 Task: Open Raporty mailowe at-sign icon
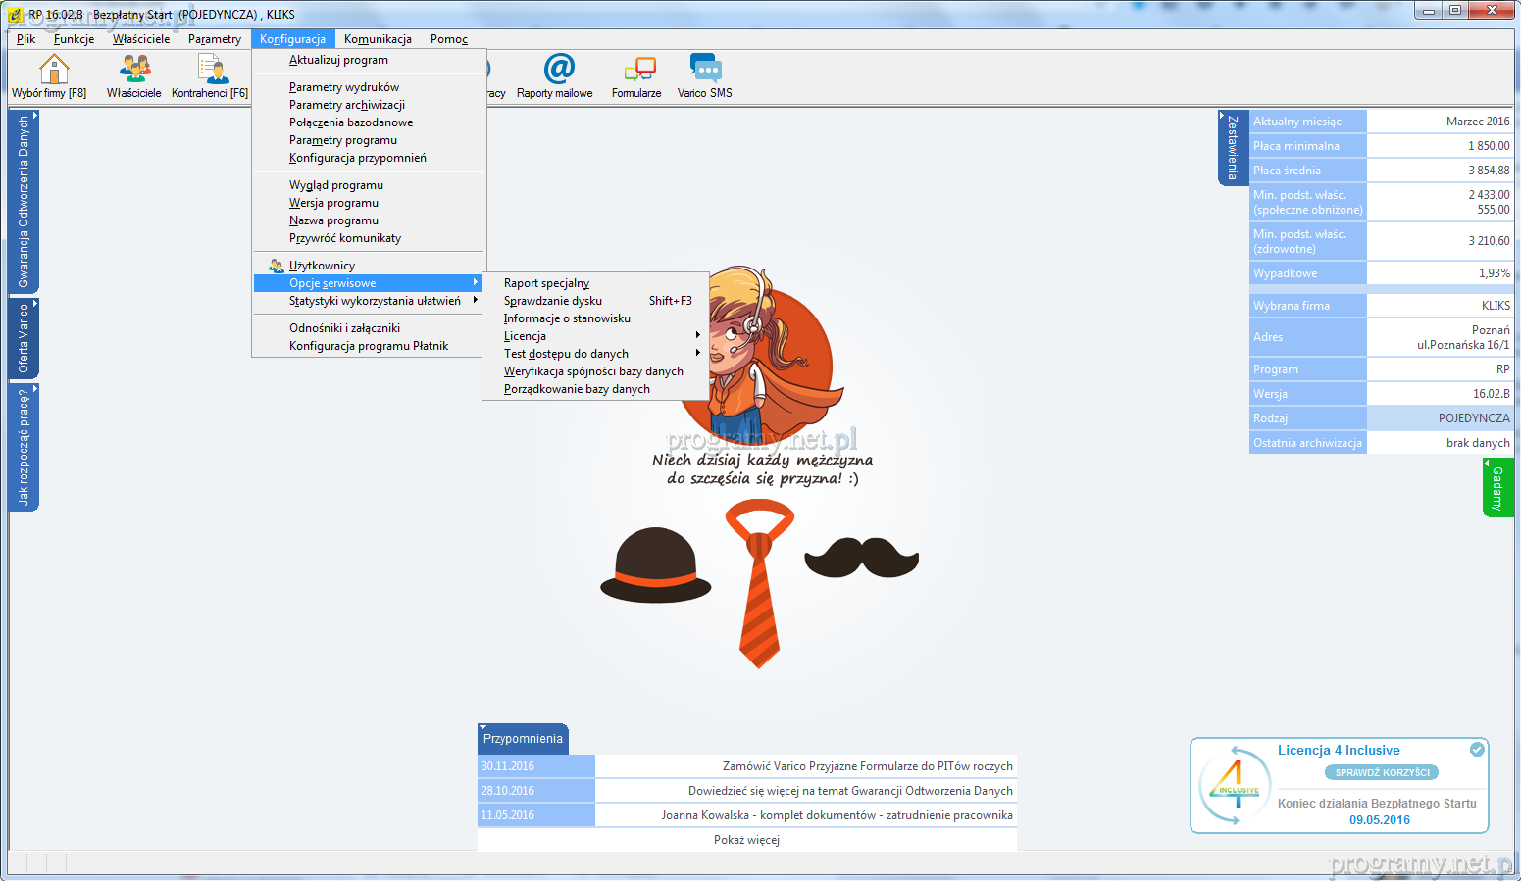(558, 70)
